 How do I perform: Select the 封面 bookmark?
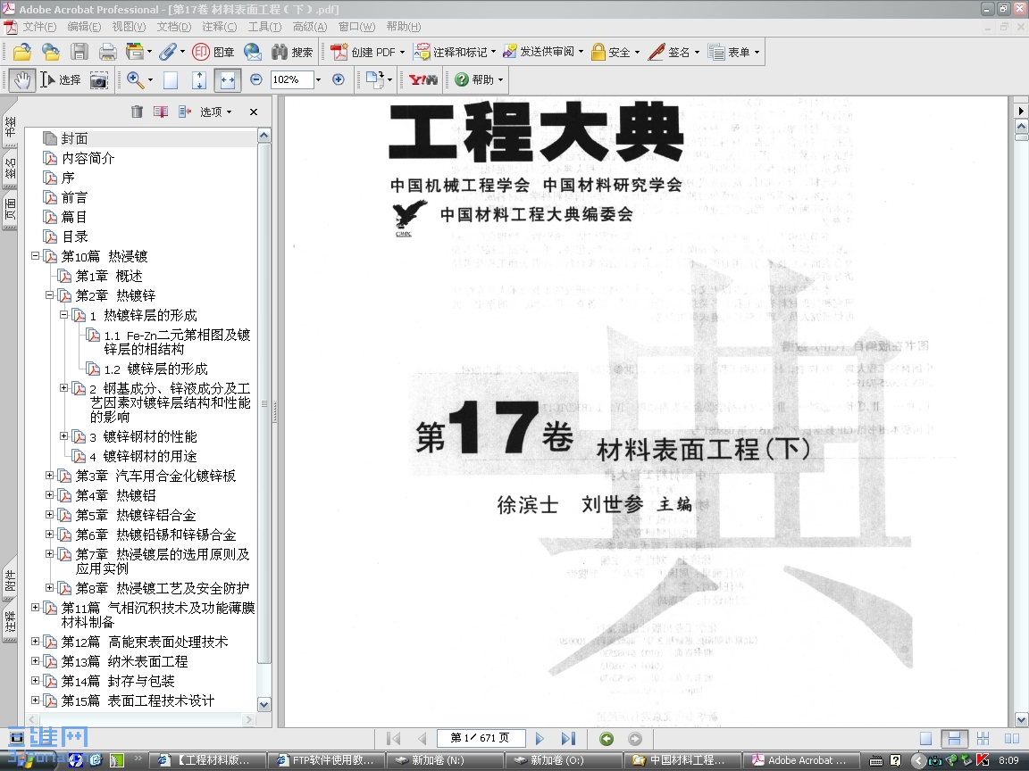click(74, 138)
